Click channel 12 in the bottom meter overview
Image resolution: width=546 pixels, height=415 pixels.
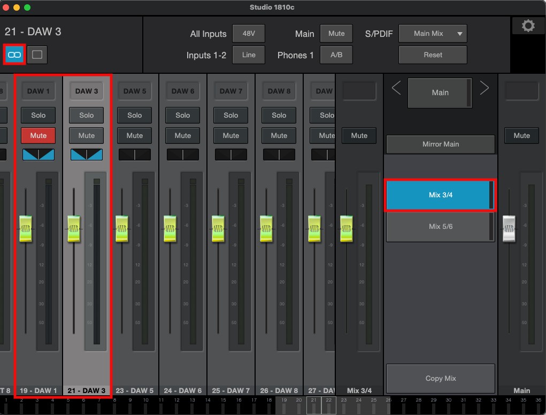click(177, 405)
